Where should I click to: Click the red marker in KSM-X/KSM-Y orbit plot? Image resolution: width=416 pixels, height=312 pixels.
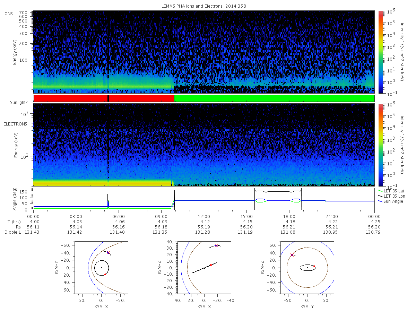pos(105,274)
